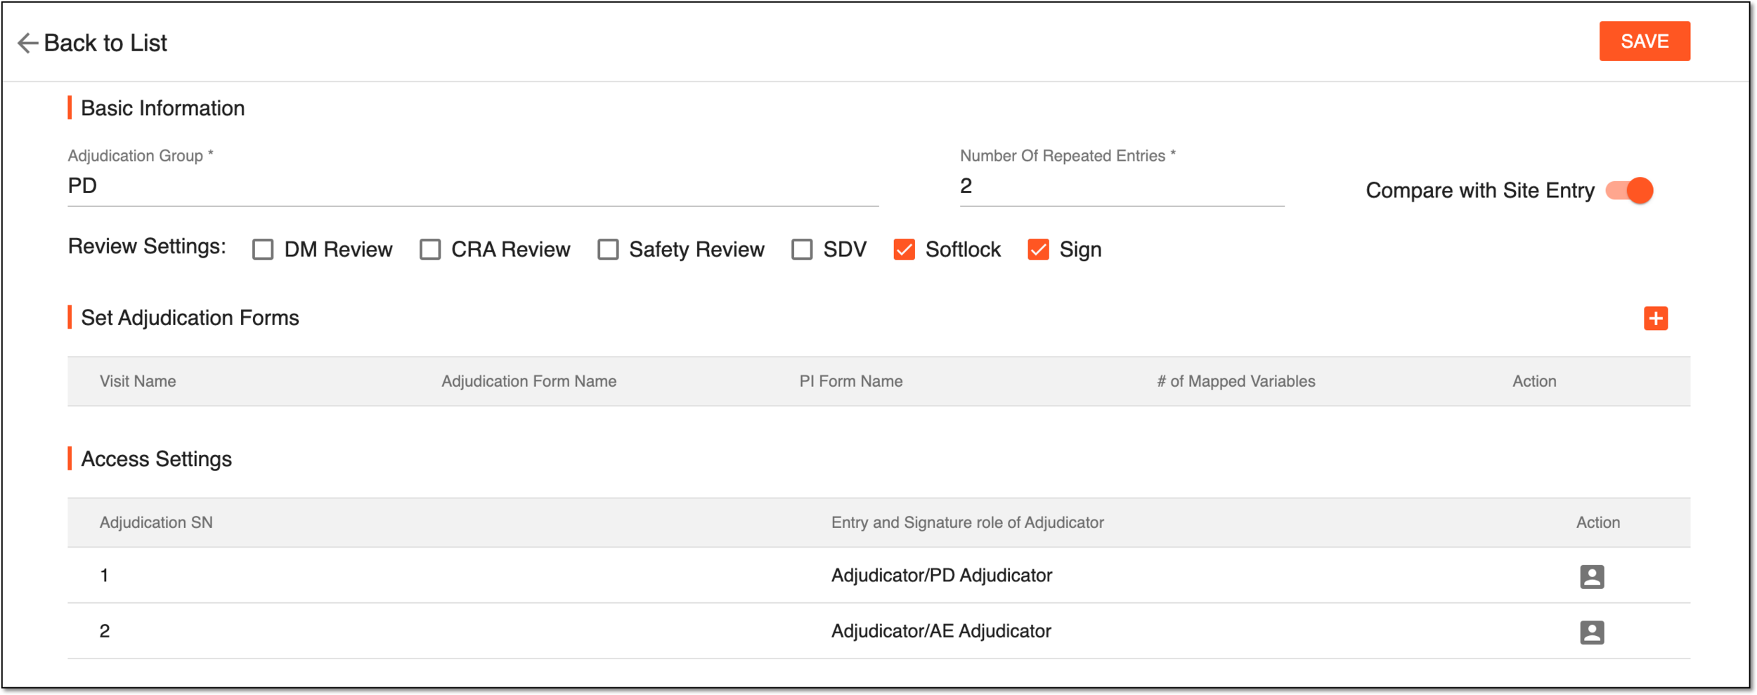Open user assignment icon for Adjudicator/AE Adjudicator
Image resolution: width=1757 pixels, height=695 pixels.
[x=1591, y=632]
